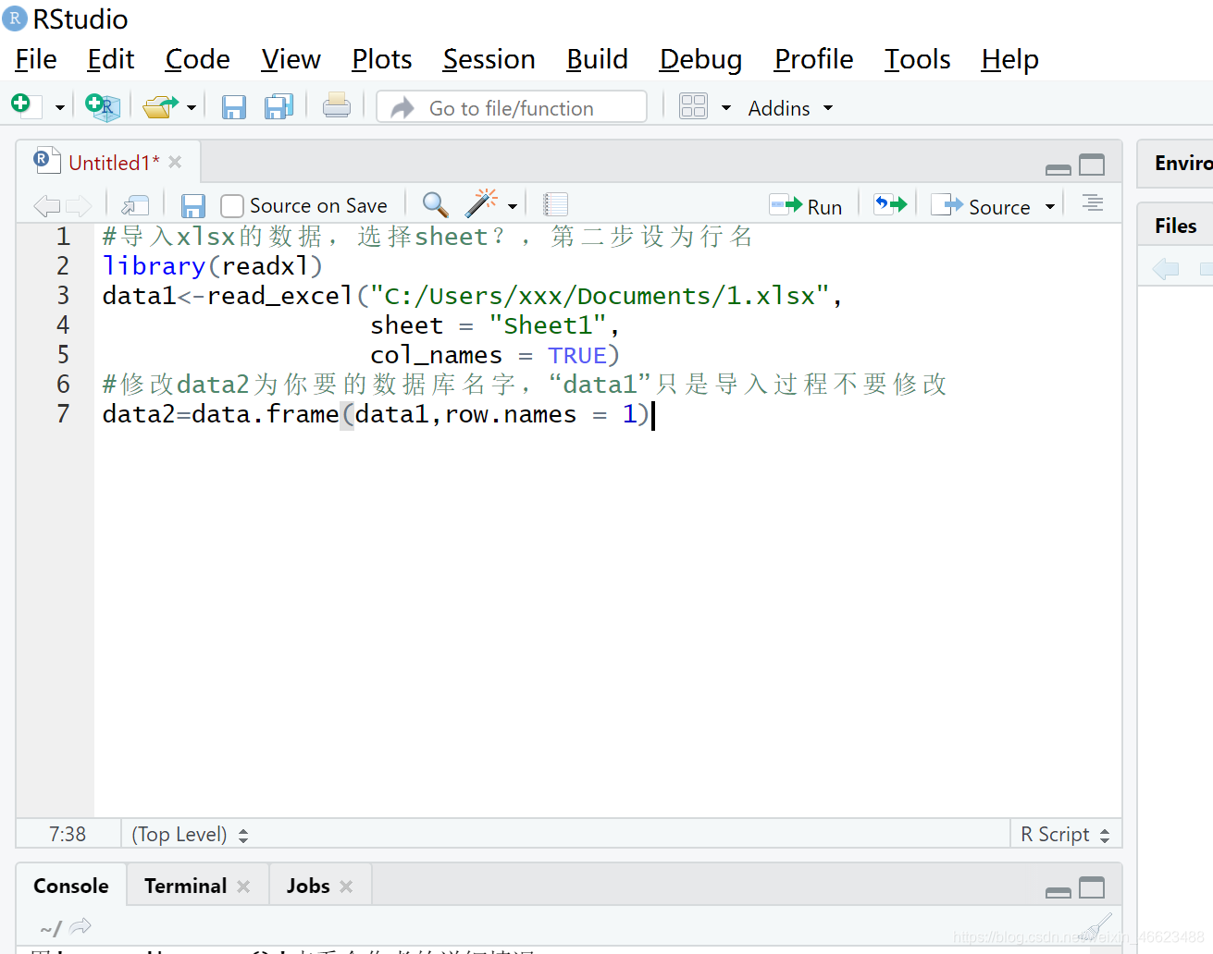This screenshot has height=954, width=1213.
Task: Open the Edit menu
Action: [x=111, y=59]
